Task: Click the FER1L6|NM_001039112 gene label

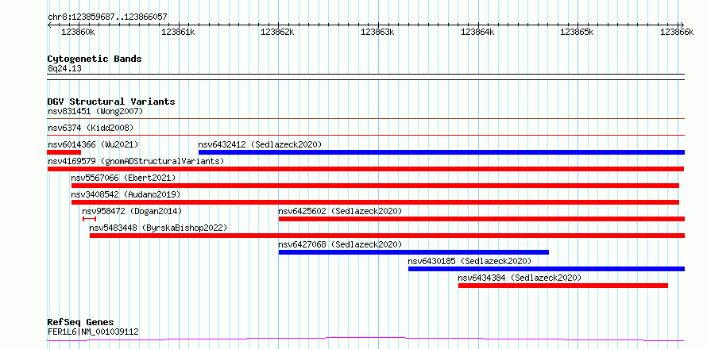Action: pyautogui.click(x=93, y=332)
